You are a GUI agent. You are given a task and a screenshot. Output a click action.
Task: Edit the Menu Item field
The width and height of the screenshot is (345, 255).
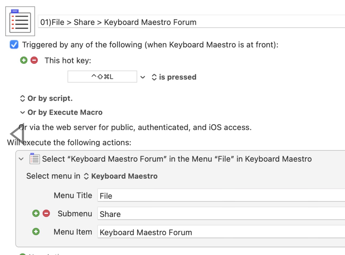point(221,232)
